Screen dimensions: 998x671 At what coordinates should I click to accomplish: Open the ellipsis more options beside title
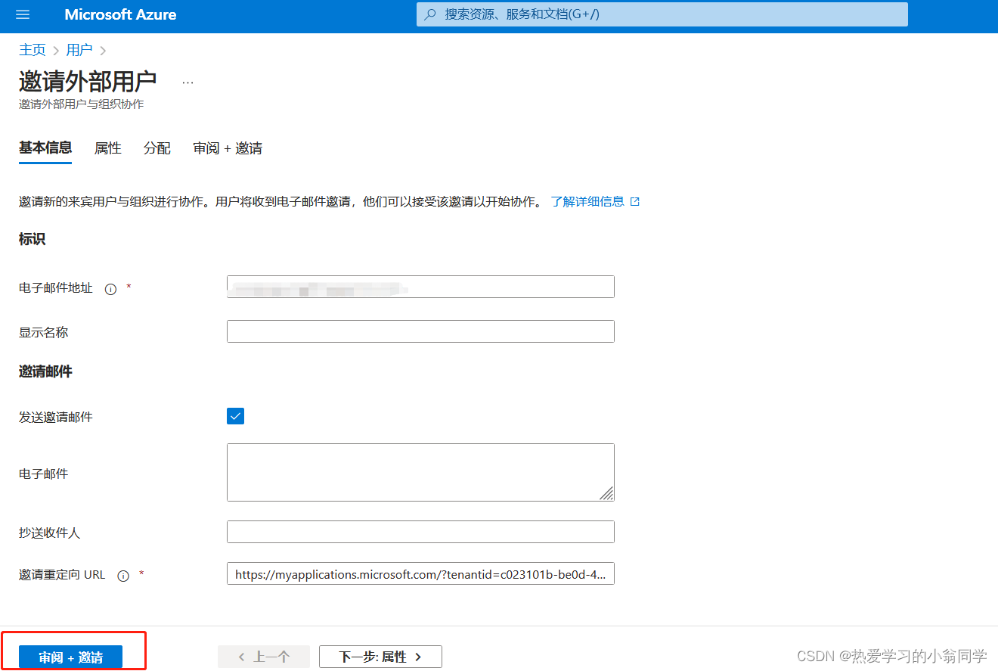188,82
